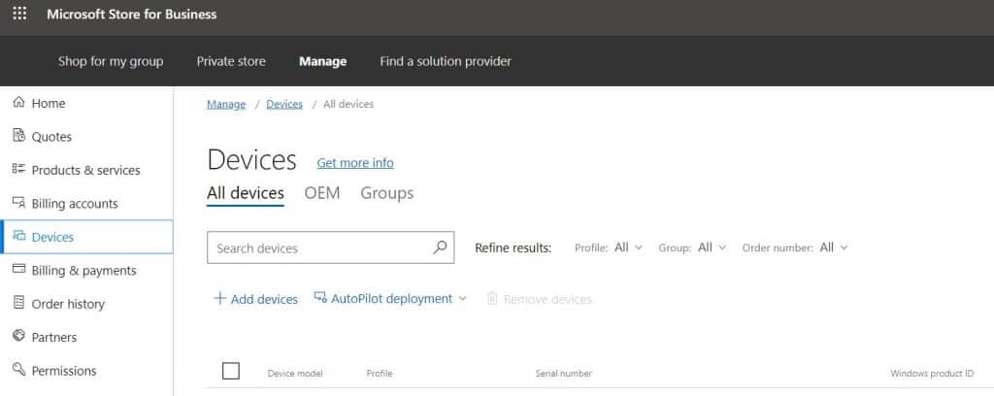Click the Devices icon in sidebar
This screenshot has height=396, width=994.
click(x=19, y=236)
